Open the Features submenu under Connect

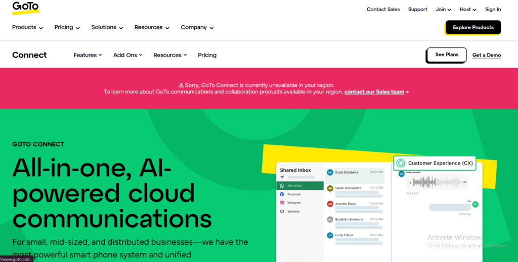coord(88,55)
